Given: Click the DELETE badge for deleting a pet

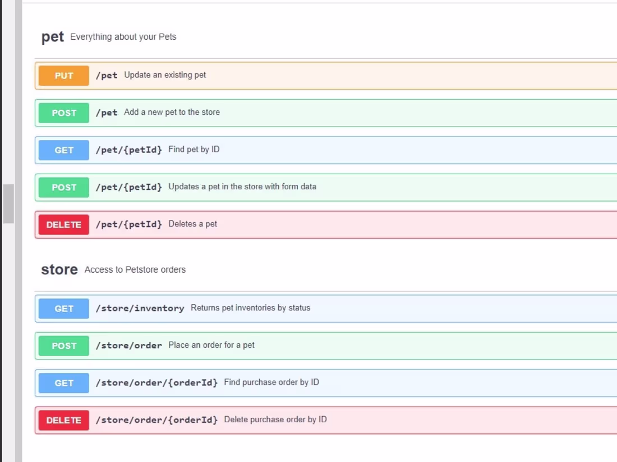Looking at the screenshot, I should 63,224.
